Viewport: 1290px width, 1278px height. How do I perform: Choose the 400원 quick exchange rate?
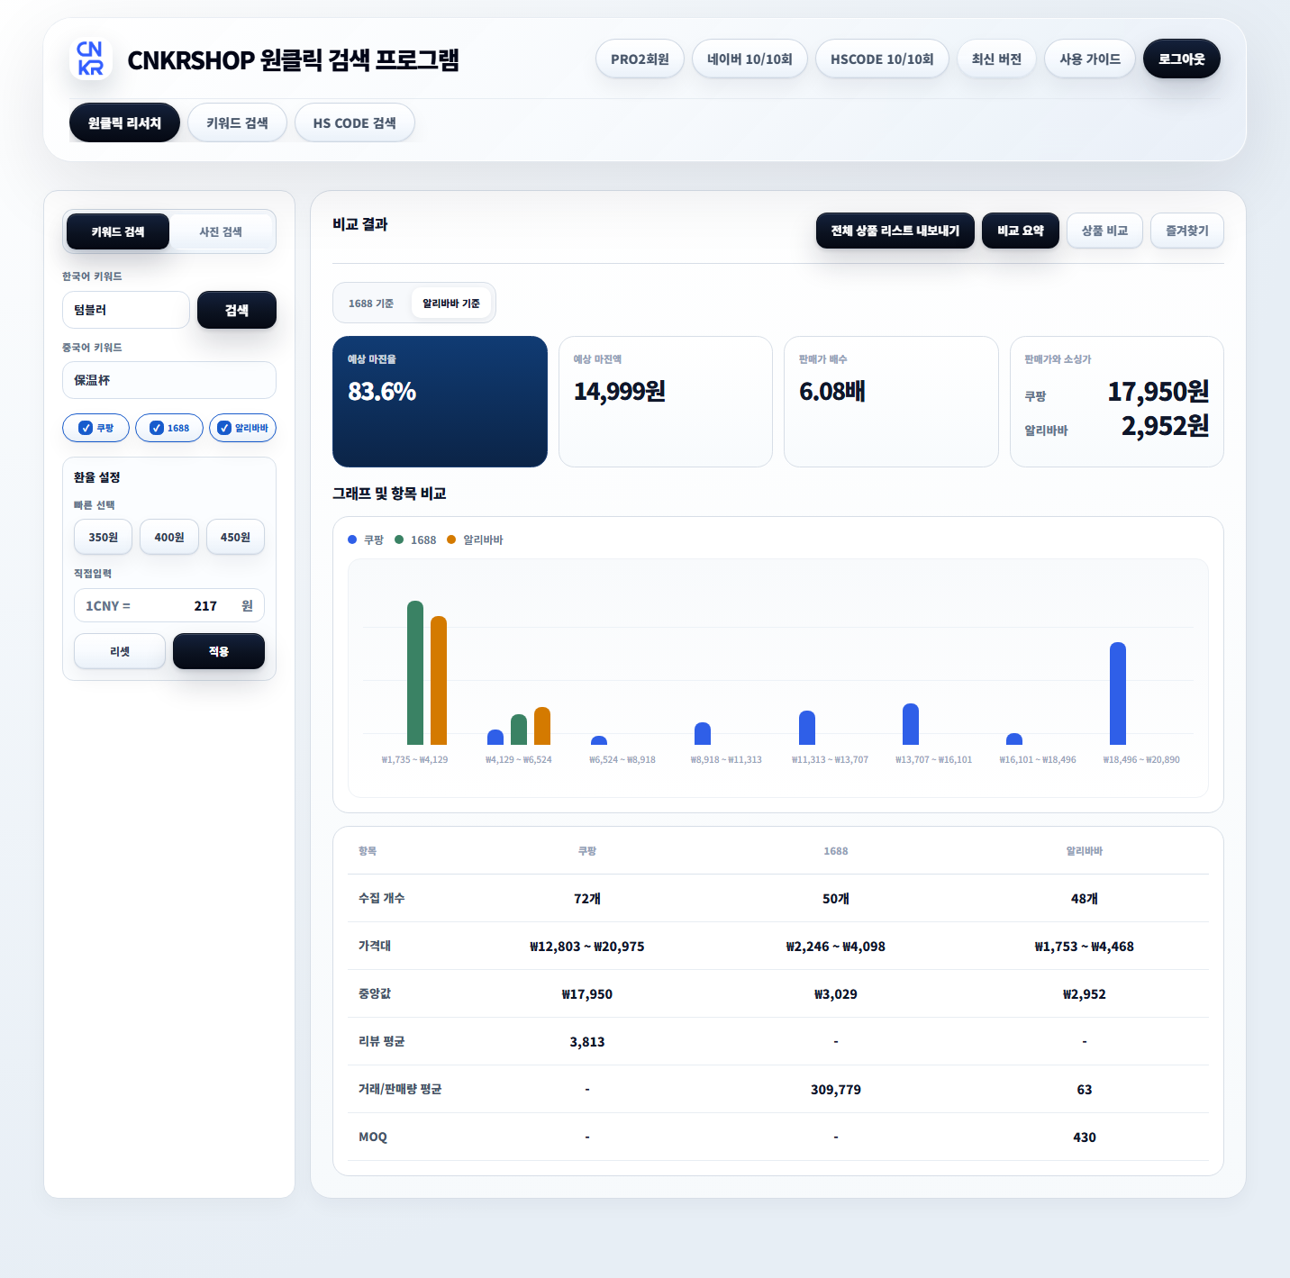click(169, 537)
